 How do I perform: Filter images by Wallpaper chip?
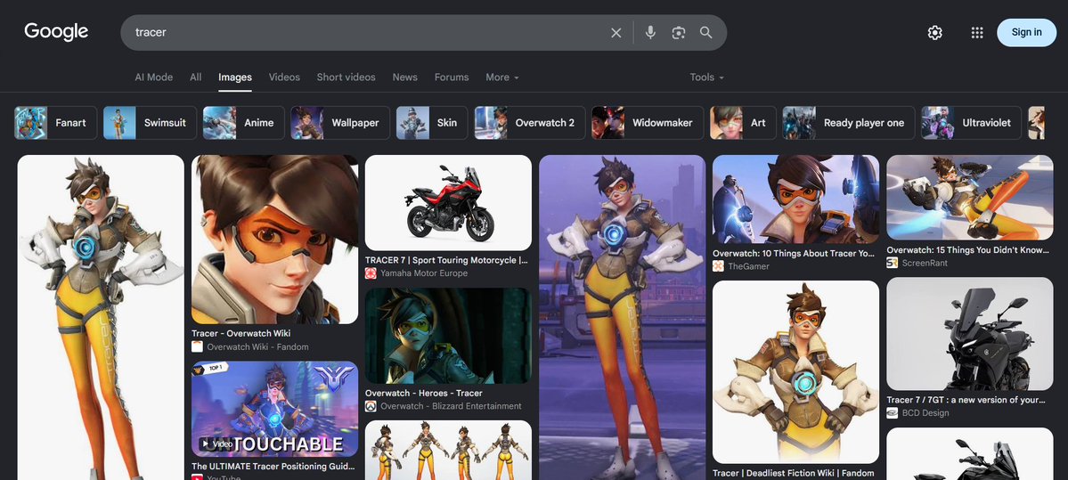[x=340, y=123]
